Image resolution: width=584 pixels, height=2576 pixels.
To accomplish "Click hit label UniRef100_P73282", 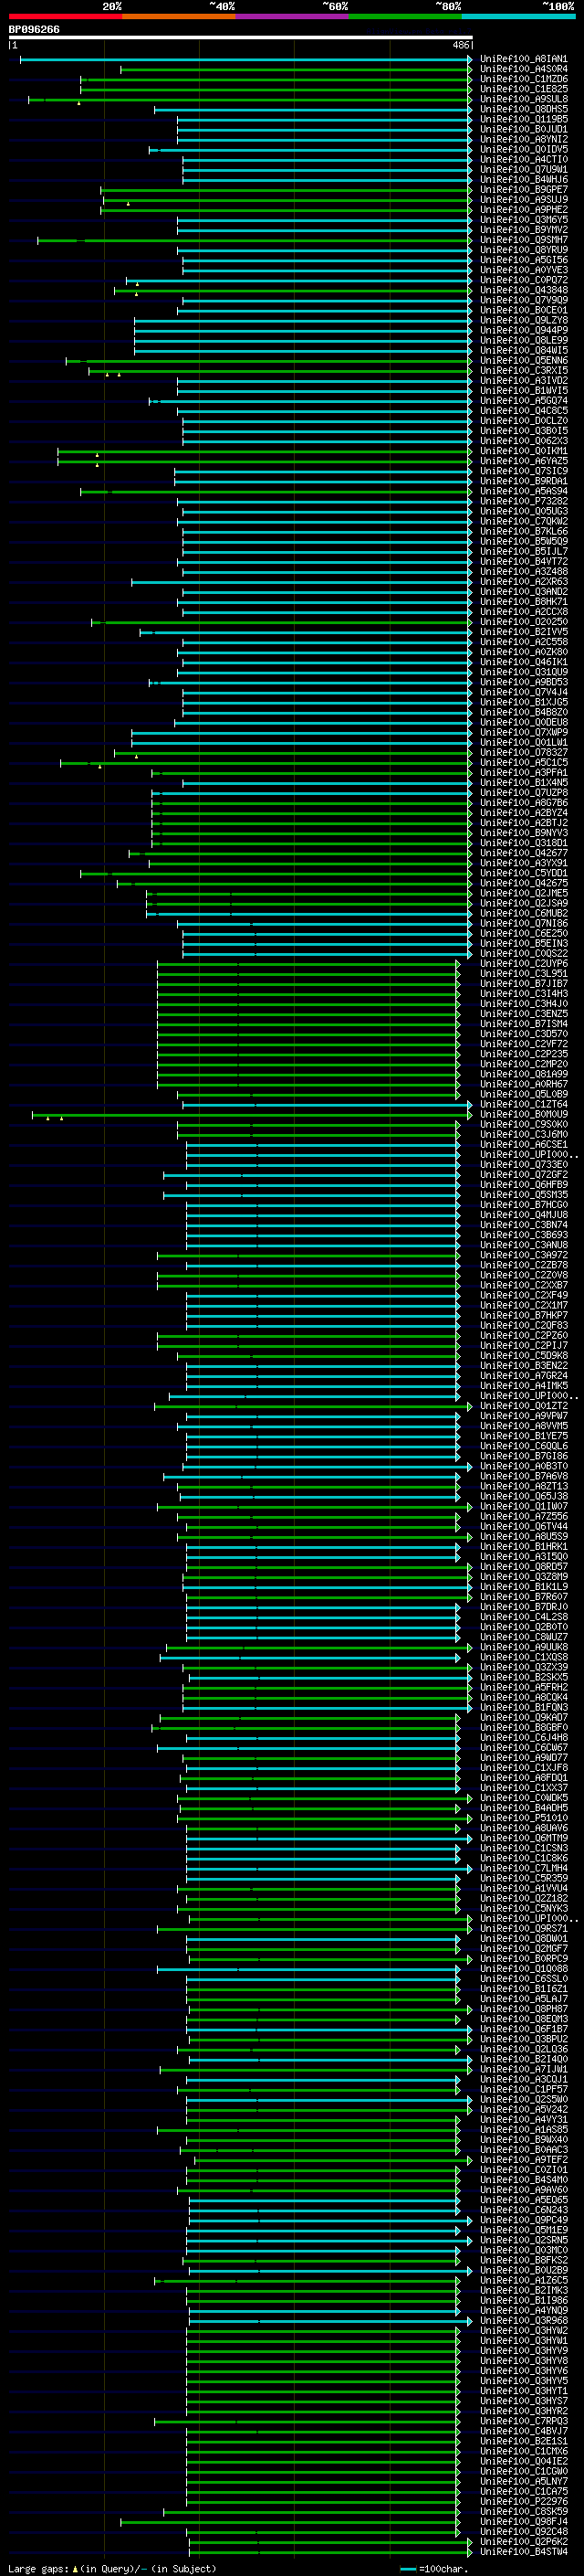I will tap(523, 502).
